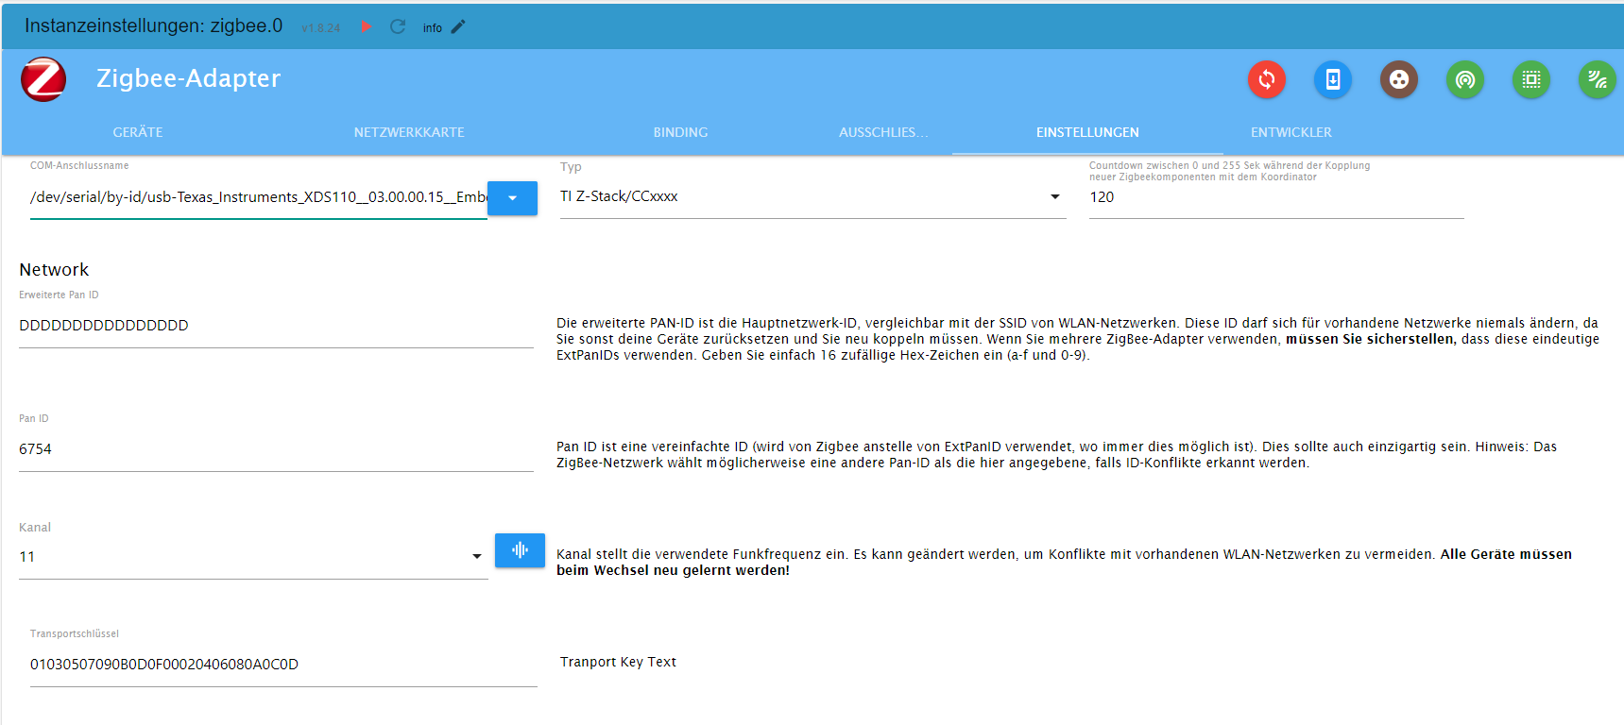Click the COM-Anschlussname input field

(258, 197)
